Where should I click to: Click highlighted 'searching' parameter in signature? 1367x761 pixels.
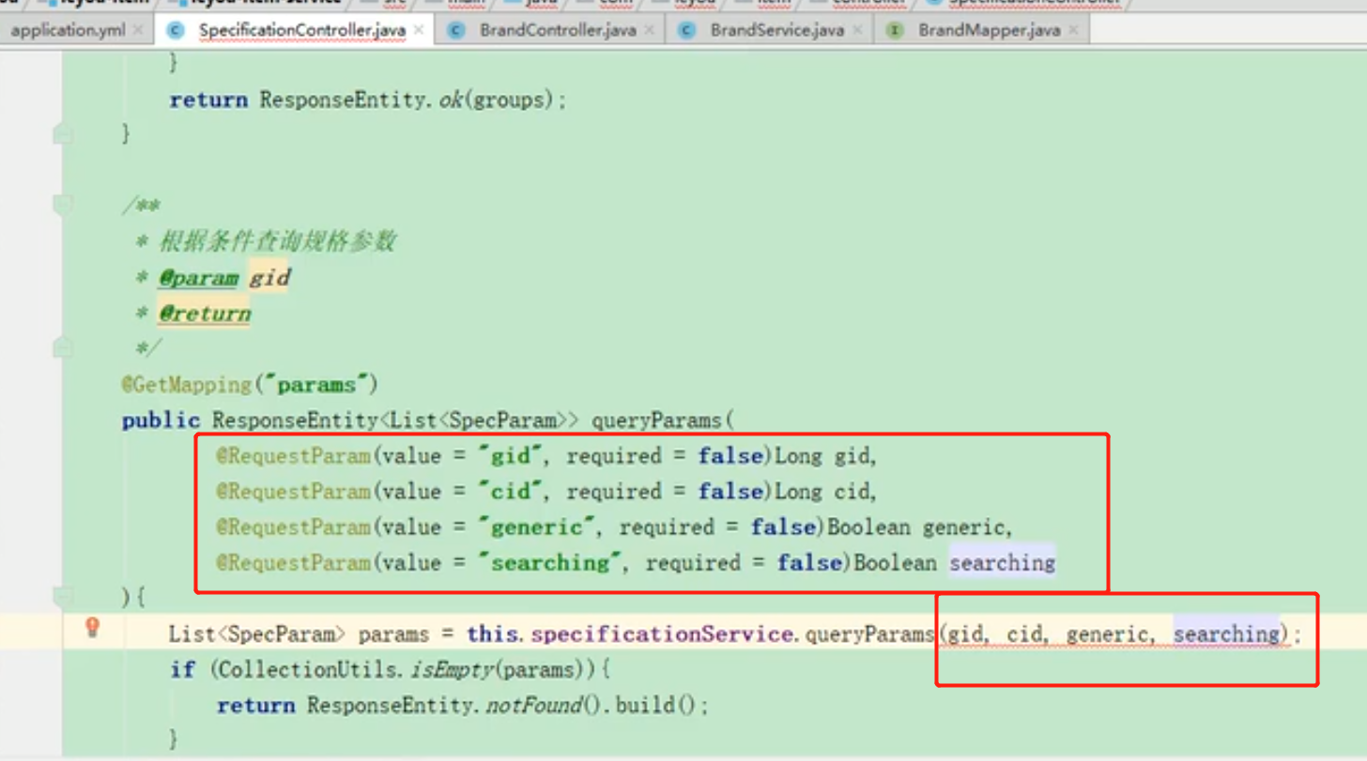point(1003,563)
